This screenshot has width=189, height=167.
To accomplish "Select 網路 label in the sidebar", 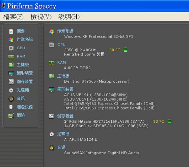I will click(21, 115).
